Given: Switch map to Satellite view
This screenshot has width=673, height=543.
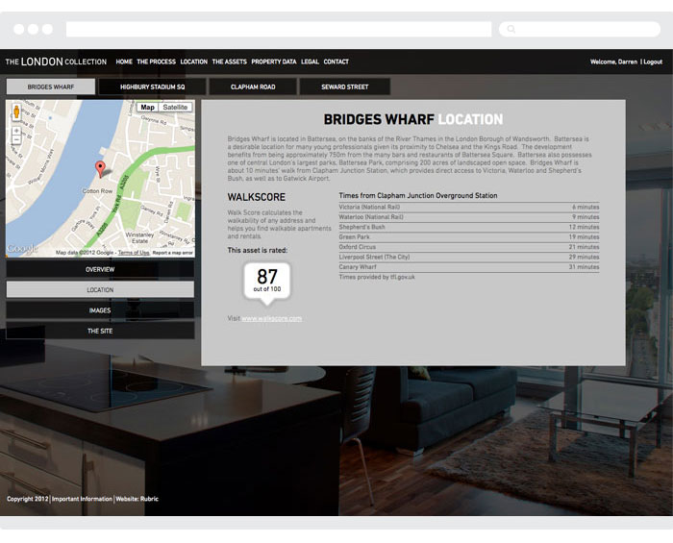Looking at the screenshot, I should click(x=175, y=108).
